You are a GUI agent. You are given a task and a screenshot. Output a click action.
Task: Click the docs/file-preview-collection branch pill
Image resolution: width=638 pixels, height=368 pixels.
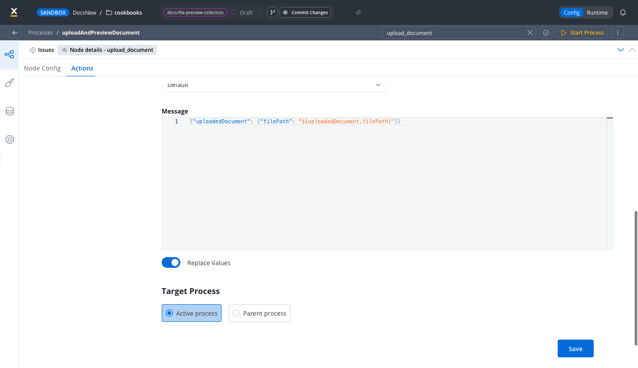click(x=195, y=12)
